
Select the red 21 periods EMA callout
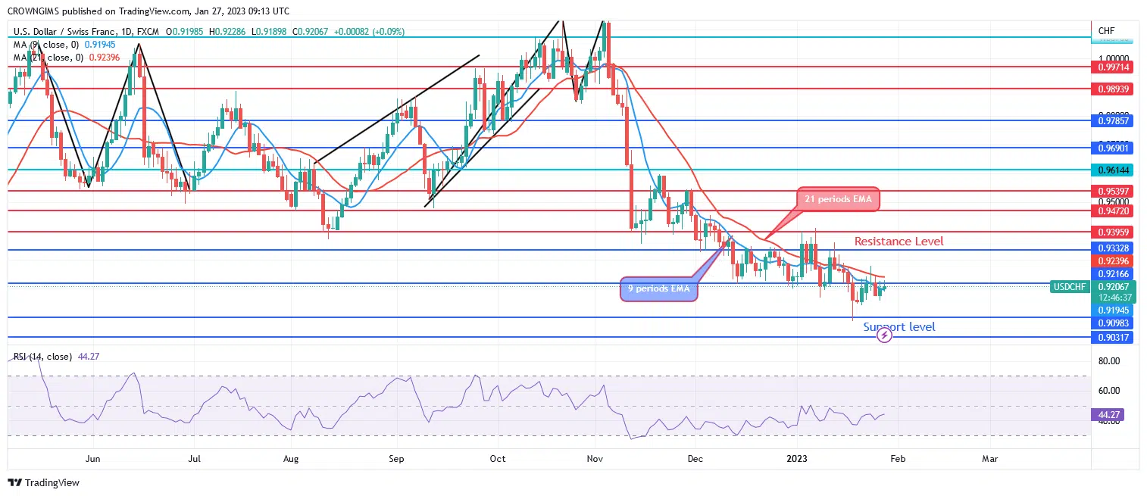click(837, 200)
